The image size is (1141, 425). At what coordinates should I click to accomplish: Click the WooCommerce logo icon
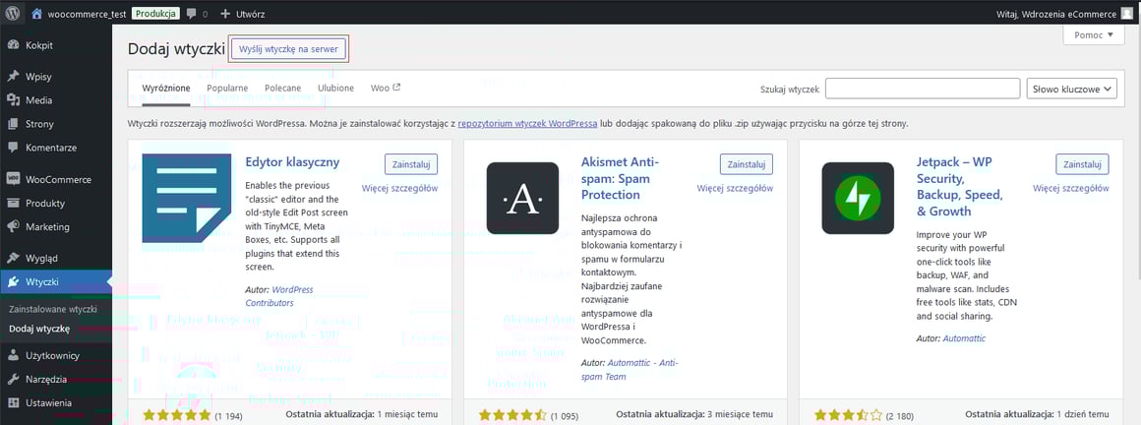pyautogui.click(x=13, y=179)
